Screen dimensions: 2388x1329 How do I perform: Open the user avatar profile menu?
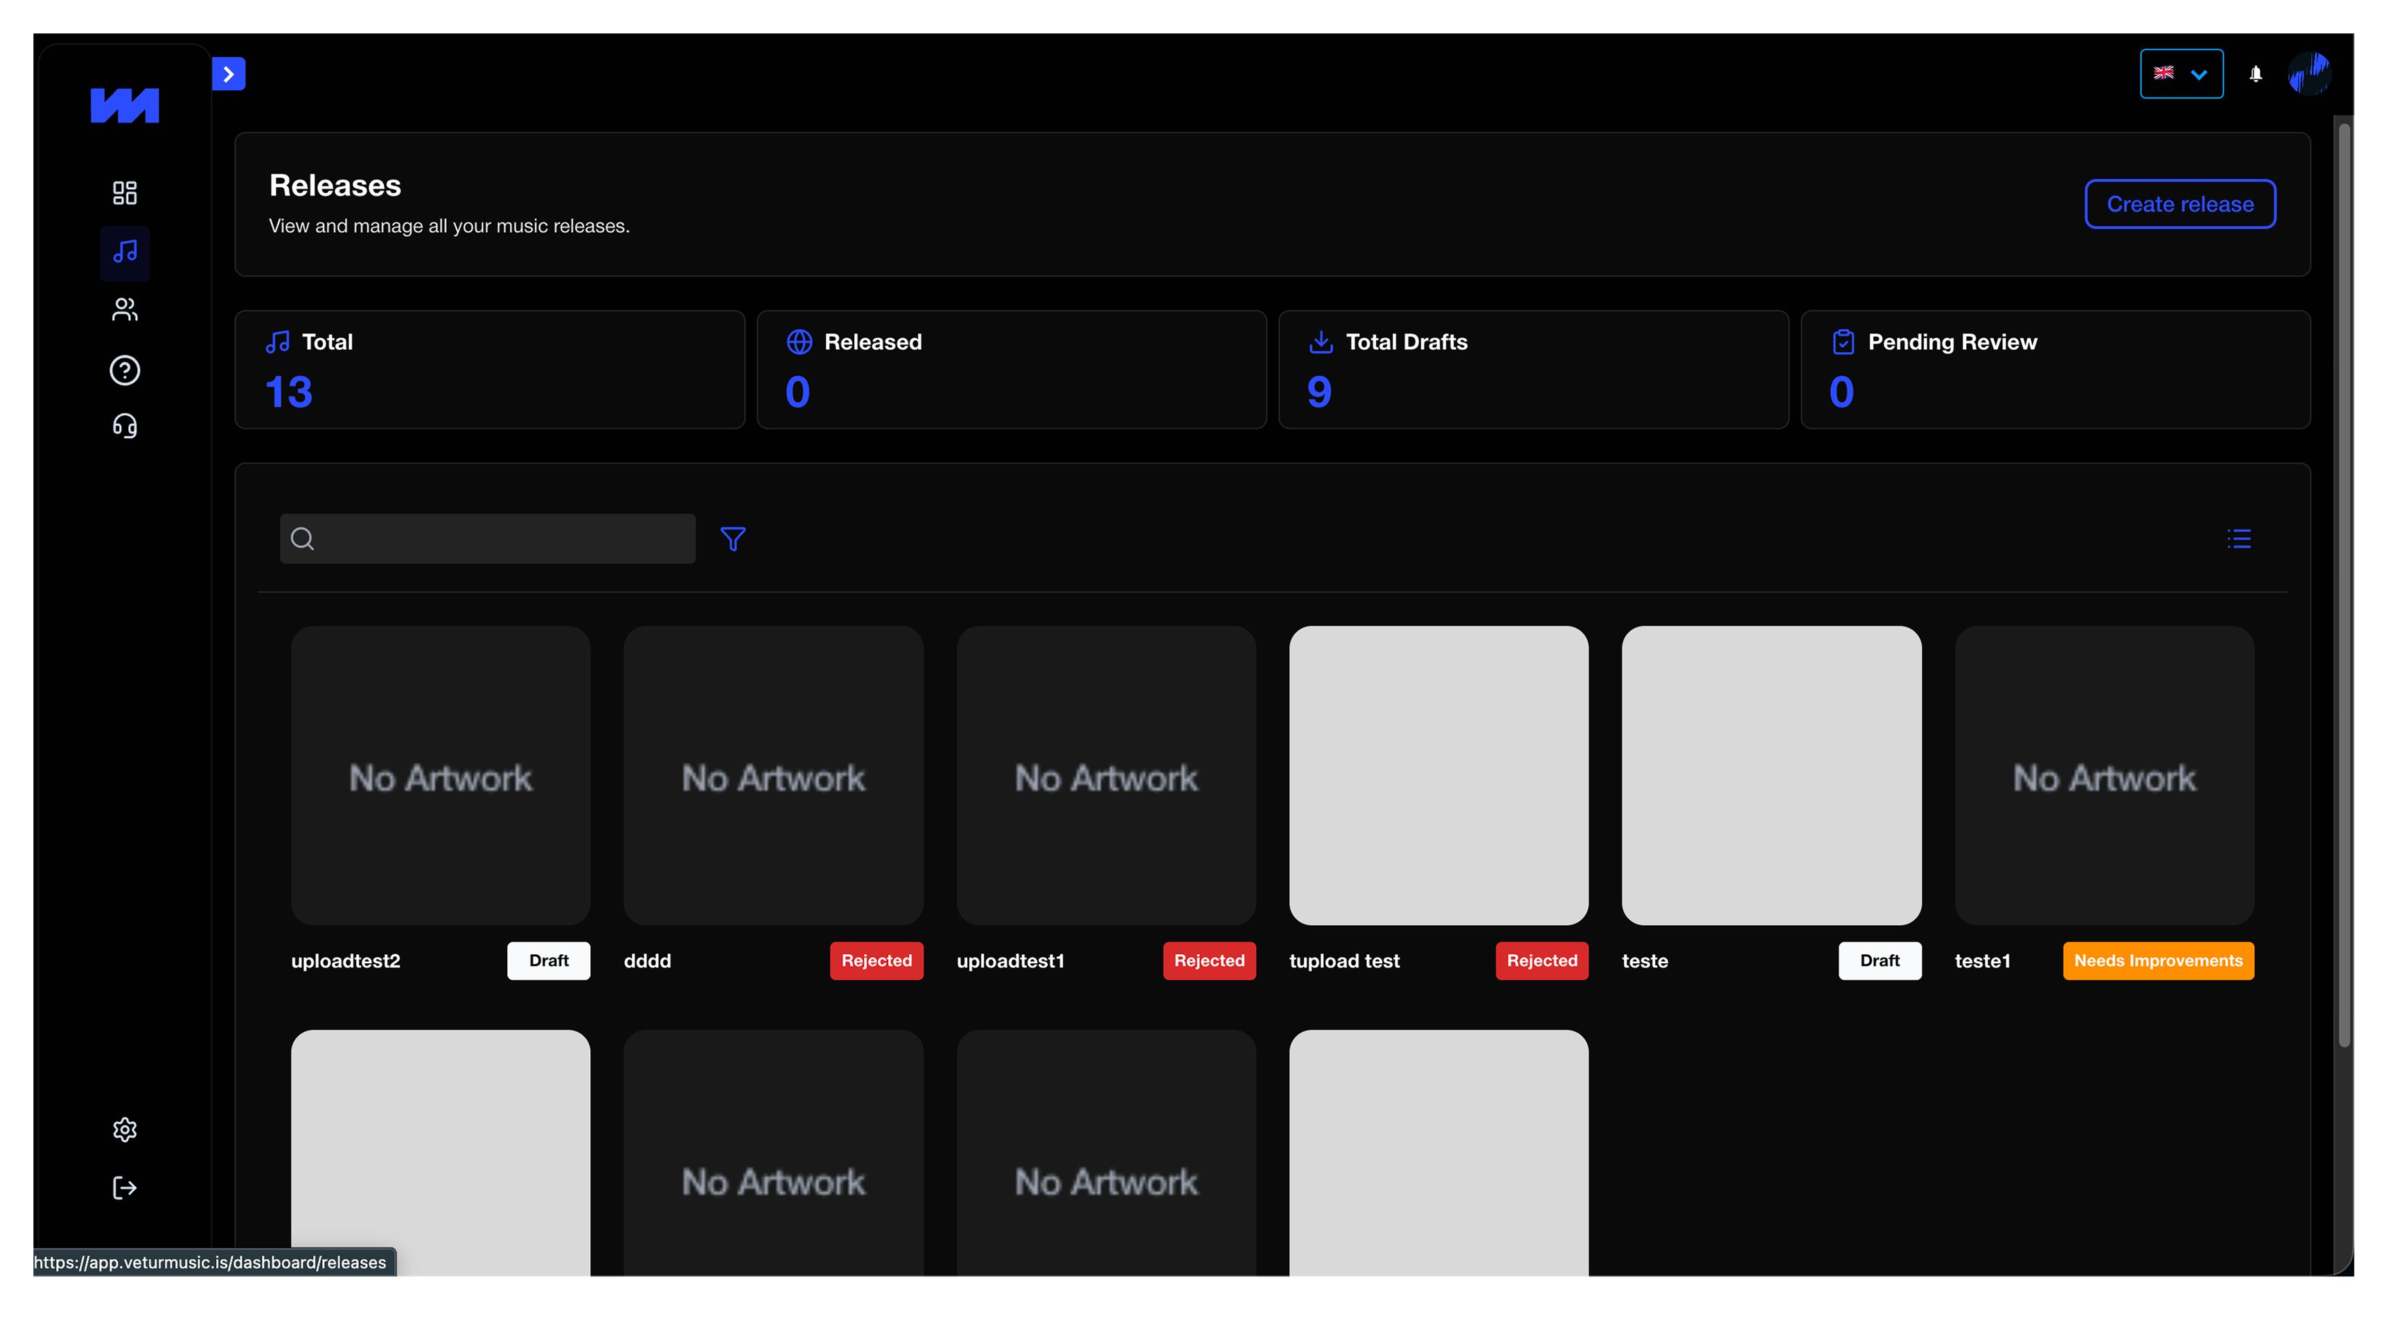pyautogui.click(x=2309, y=73)
